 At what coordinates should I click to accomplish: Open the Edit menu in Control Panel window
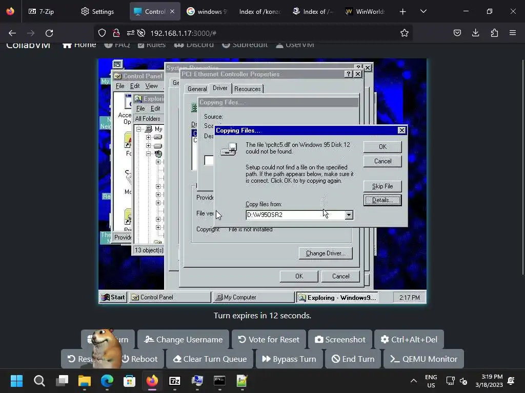pyautogui.click(x=135, y=86)
